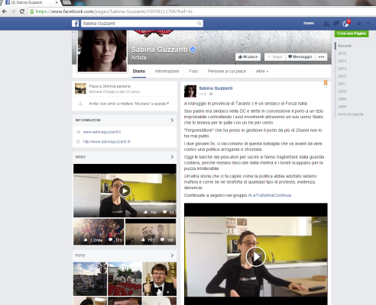376x305 pixels.
Task: Click the small page thumbnail beside like count
Action: [x=80, y=88]
